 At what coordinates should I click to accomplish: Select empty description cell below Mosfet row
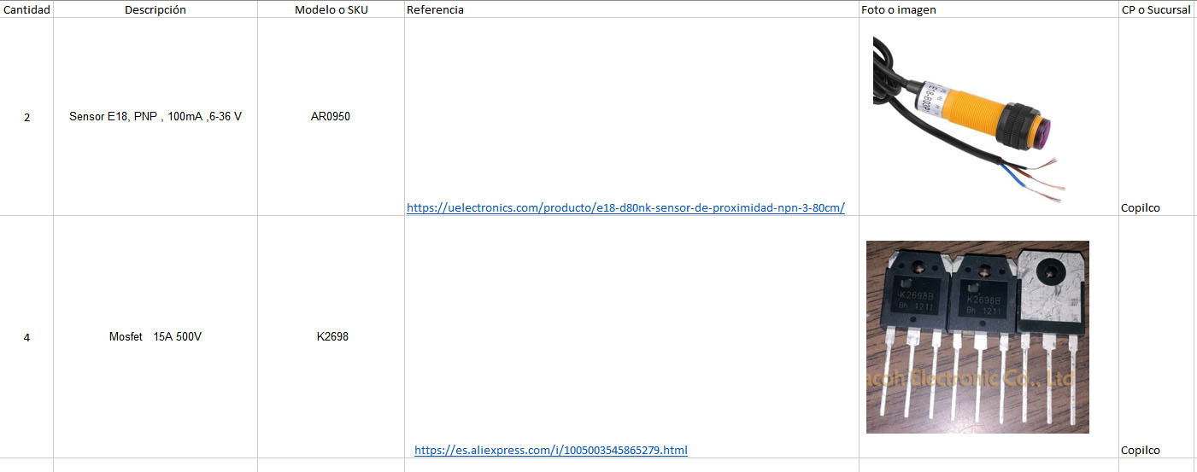[x=155, y=465]
